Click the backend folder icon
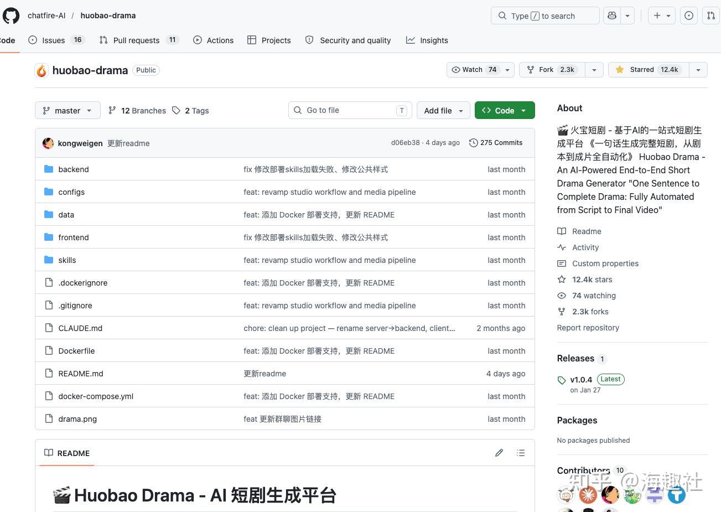721x512 pixels. [x=49, y=169]
